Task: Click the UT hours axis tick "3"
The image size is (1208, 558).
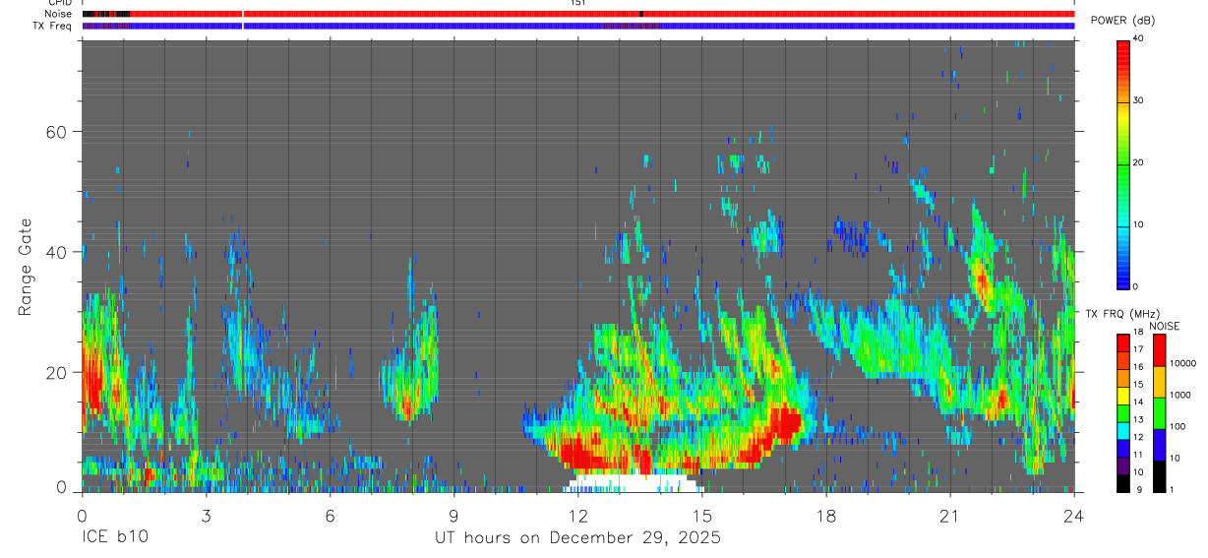Action: click(206, 515)
